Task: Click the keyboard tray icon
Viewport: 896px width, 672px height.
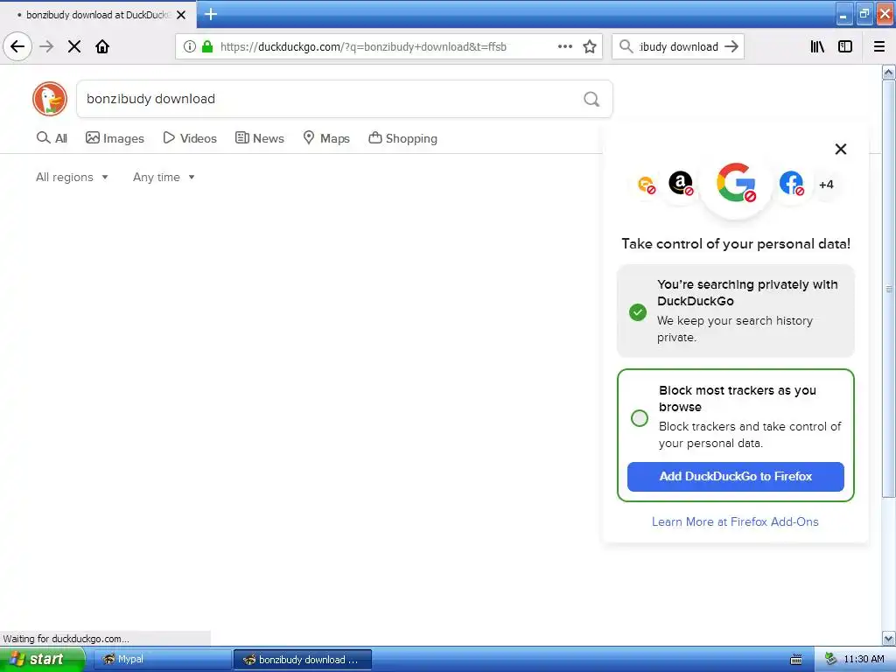Action: pos(796,660)
